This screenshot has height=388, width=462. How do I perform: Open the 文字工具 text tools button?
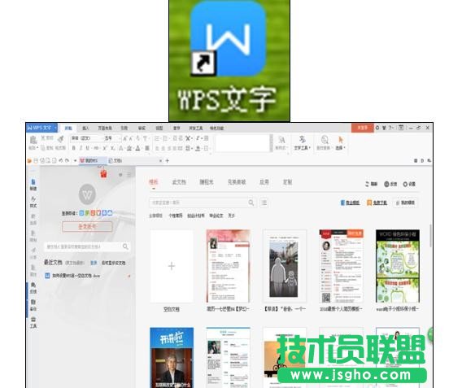click(x=302, y=143)
